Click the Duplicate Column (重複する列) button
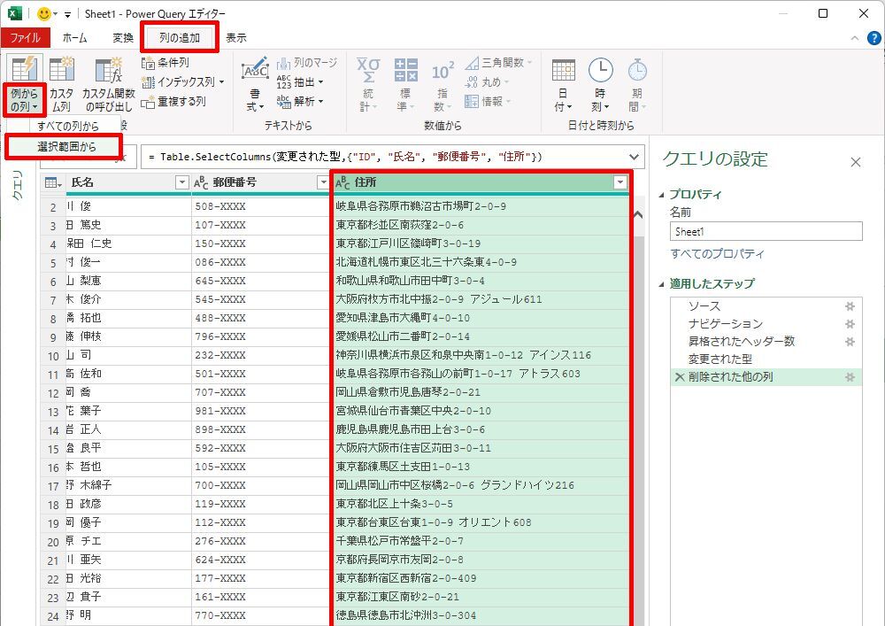Image resolution: width=885 pixels, height=626 pixels. tap(173, 102)
